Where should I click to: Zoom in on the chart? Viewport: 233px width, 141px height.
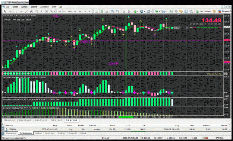click(113, 11)
